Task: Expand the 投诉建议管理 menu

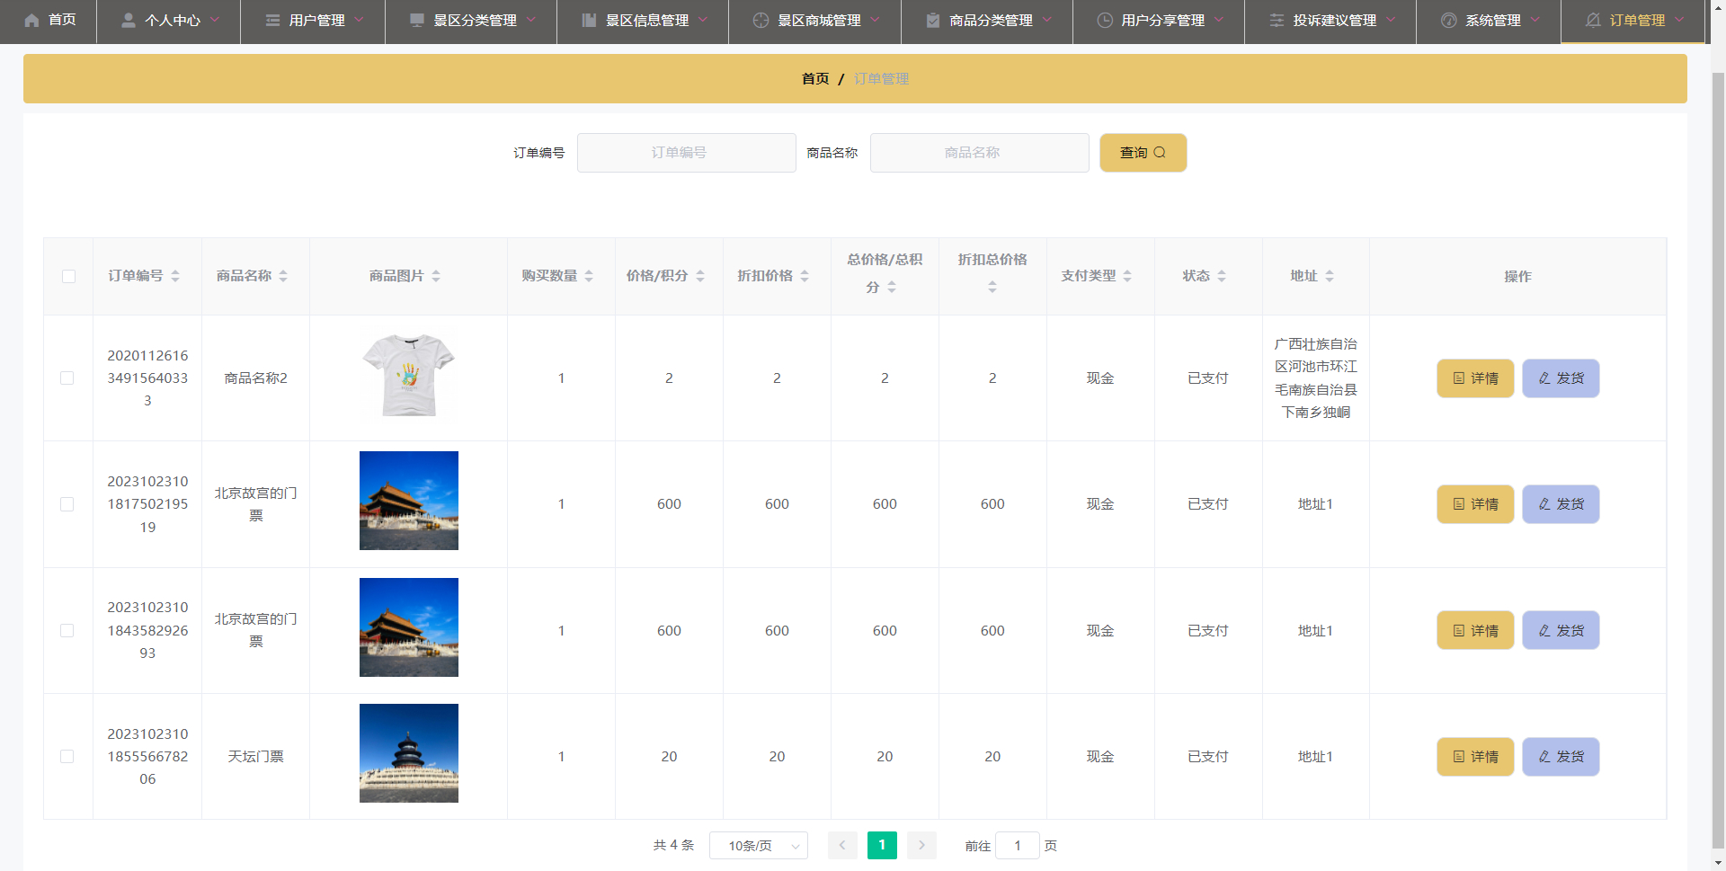Action: coord(1330,20)
